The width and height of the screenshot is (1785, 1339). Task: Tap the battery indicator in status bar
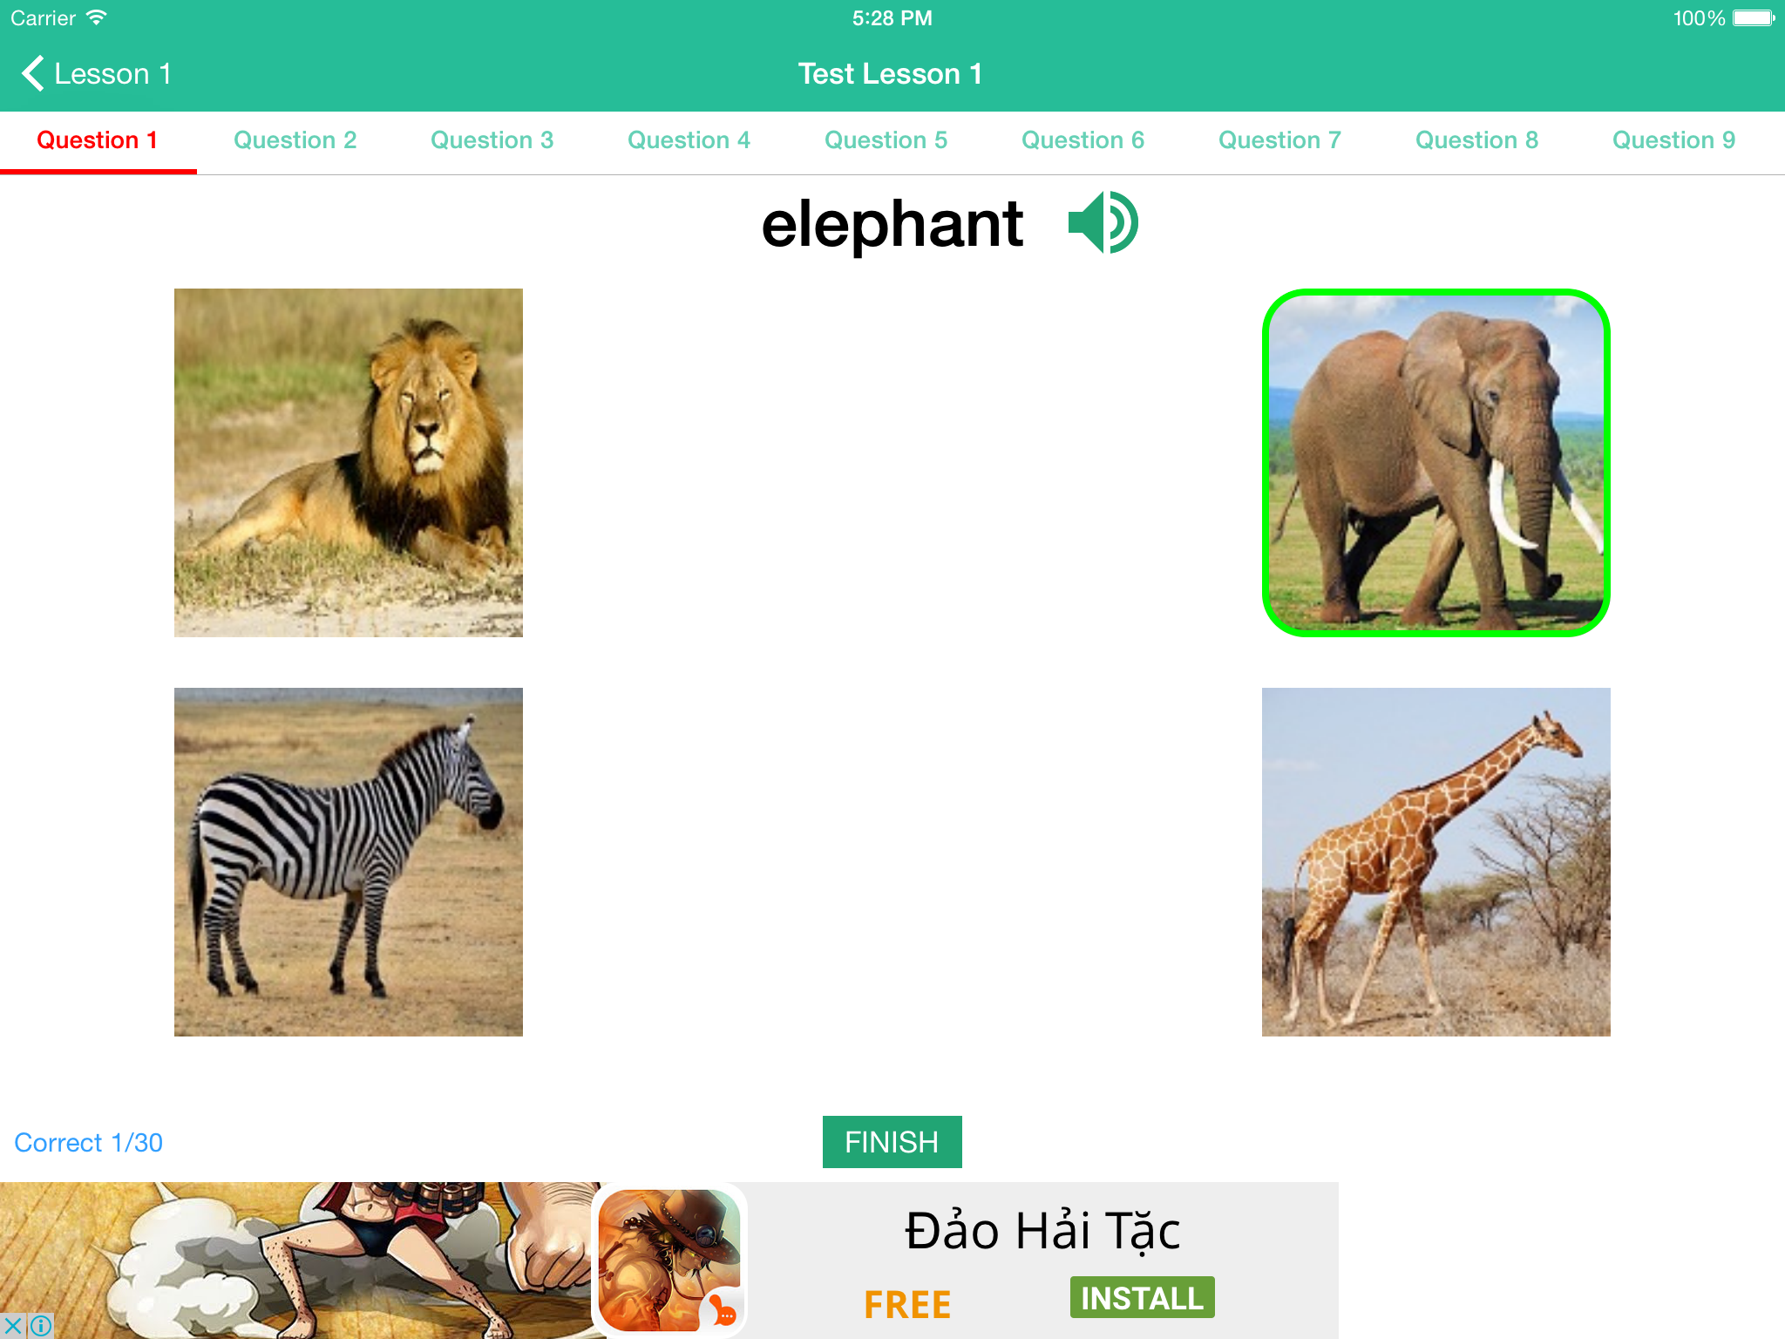point(1753,18)
